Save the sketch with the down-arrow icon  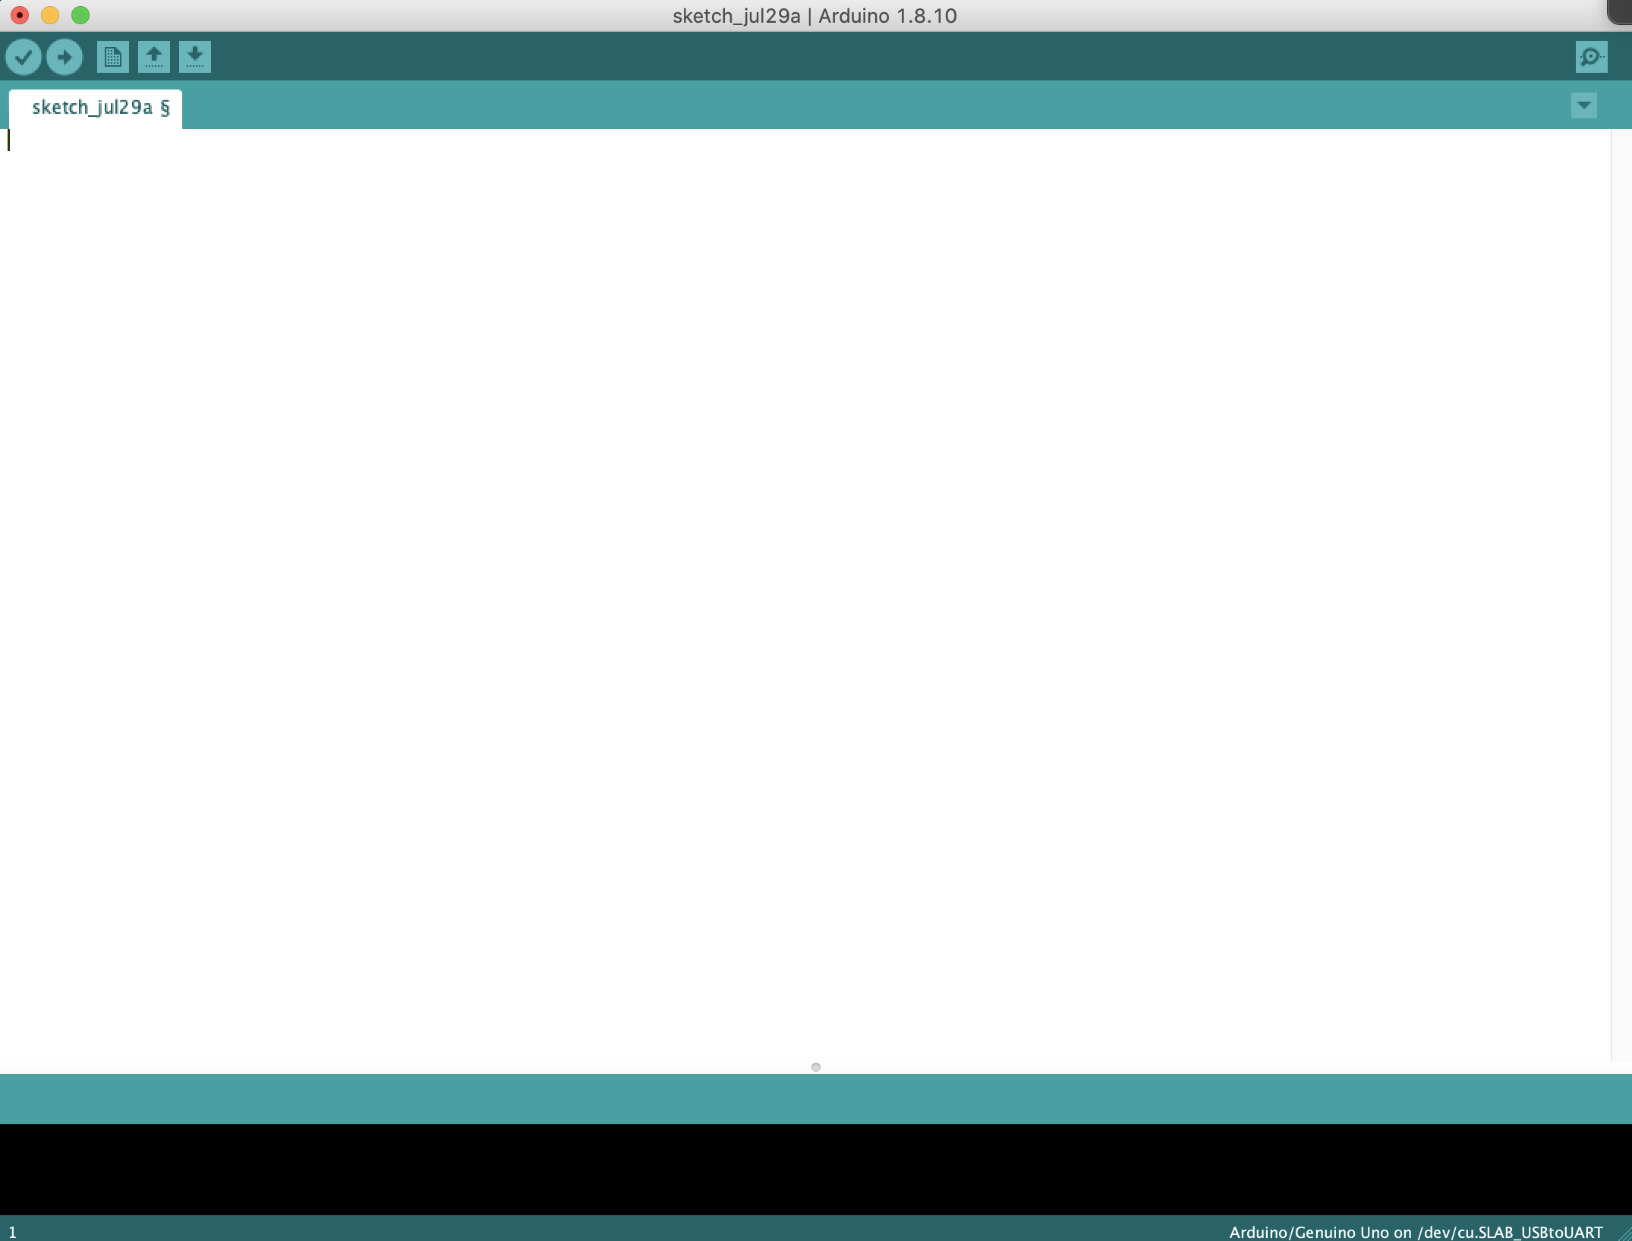(x=195, y=57)
